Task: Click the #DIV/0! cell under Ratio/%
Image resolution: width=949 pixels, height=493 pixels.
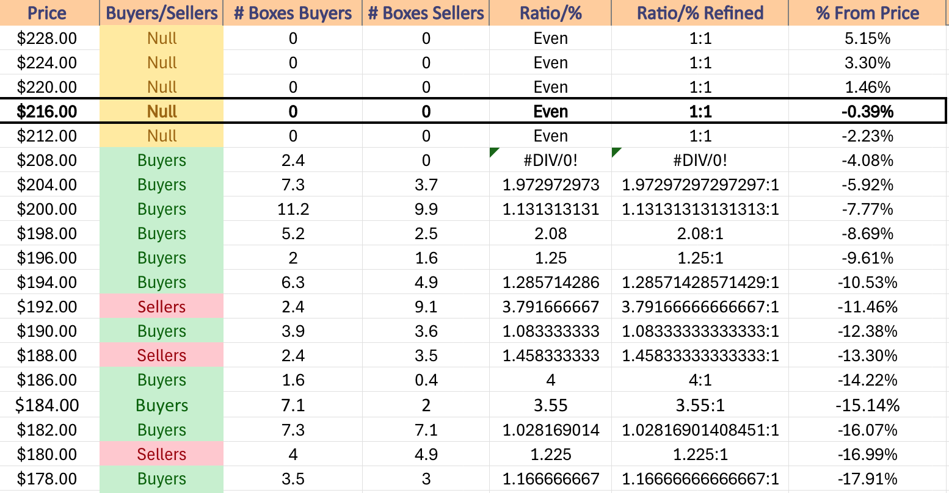Action: (551, 160)
